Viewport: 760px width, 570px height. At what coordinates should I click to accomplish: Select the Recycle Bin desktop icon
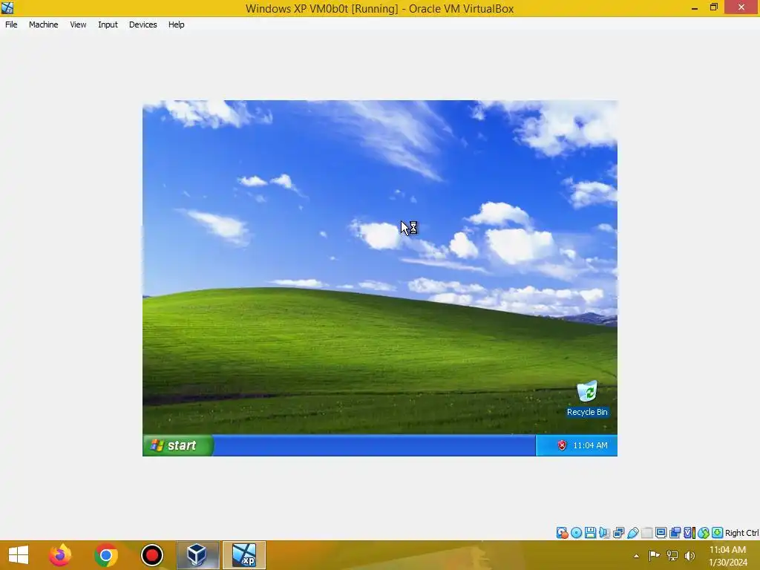(x=587, y=399)
